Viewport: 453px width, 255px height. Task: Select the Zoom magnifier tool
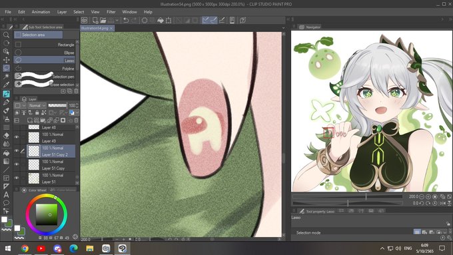tap(6, 35)
